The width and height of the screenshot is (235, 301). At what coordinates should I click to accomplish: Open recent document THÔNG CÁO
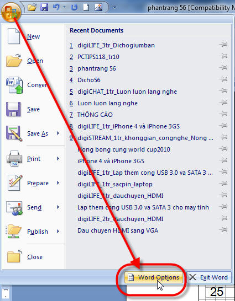[95, 115]
